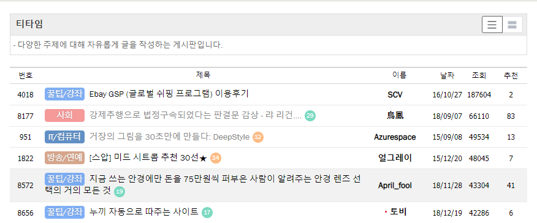
Task: Open the 34 comments badge on sitcom post
Action: tap(216, 158)
